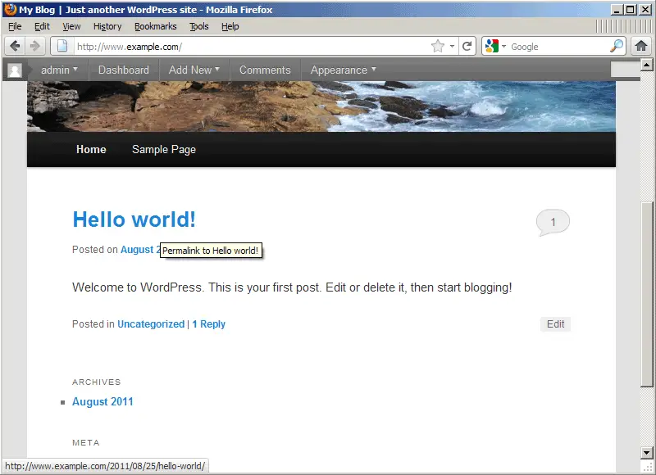Click the META widget heading

tap(86, 442)
